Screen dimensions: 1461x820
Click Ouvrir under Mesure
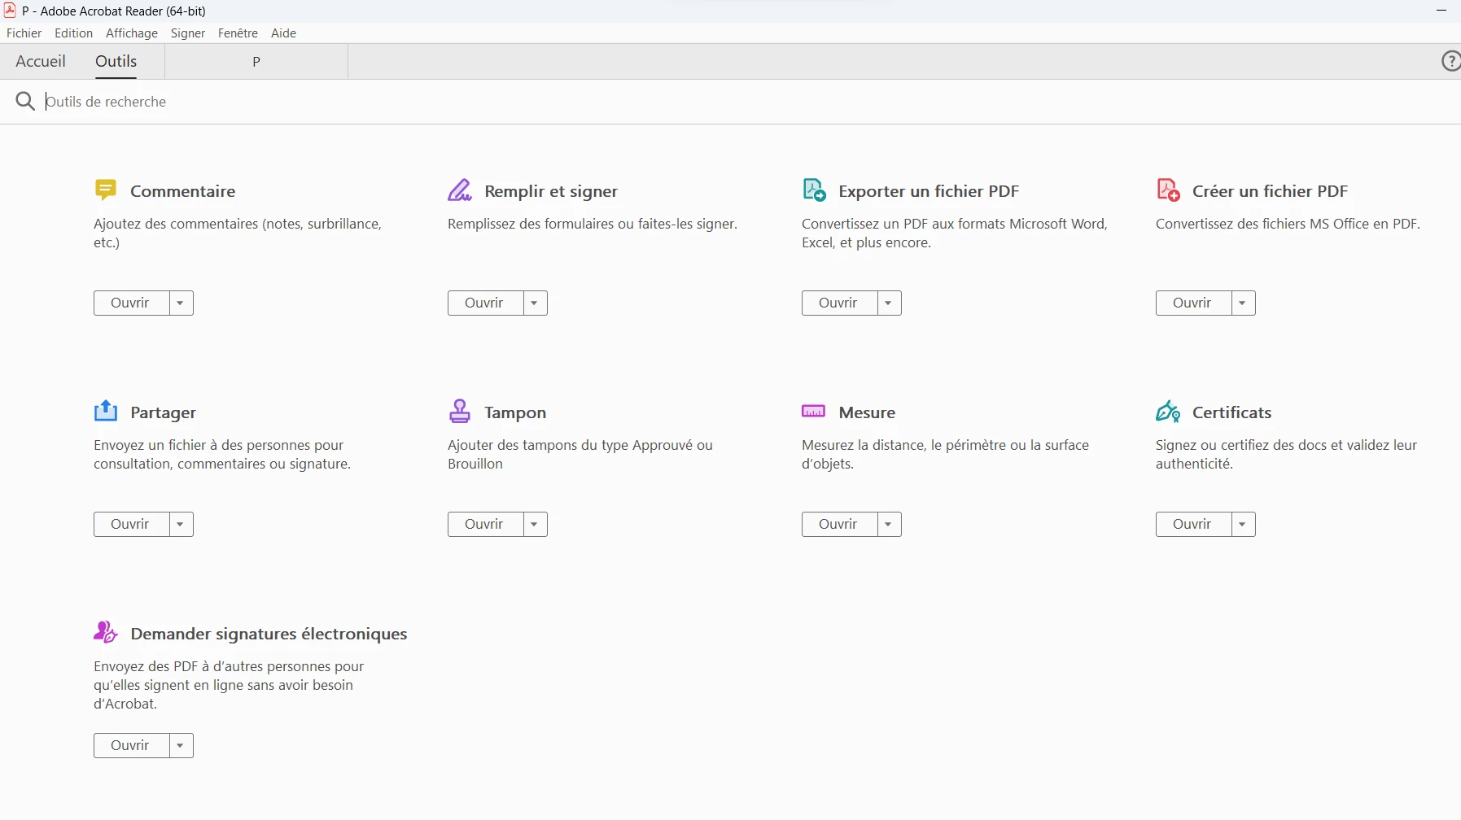tap(839, 524)
